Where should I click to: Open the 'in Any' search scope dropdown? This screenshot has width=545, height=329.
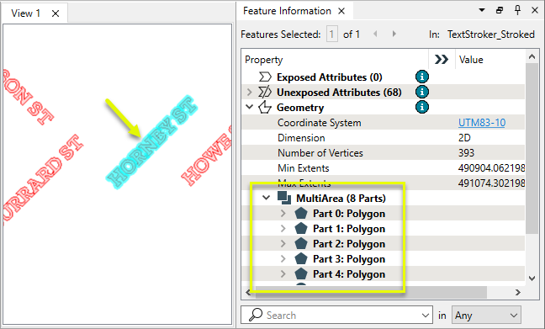486,316
